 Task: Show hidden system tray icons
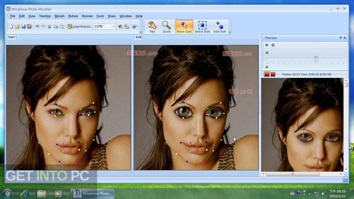309,194
